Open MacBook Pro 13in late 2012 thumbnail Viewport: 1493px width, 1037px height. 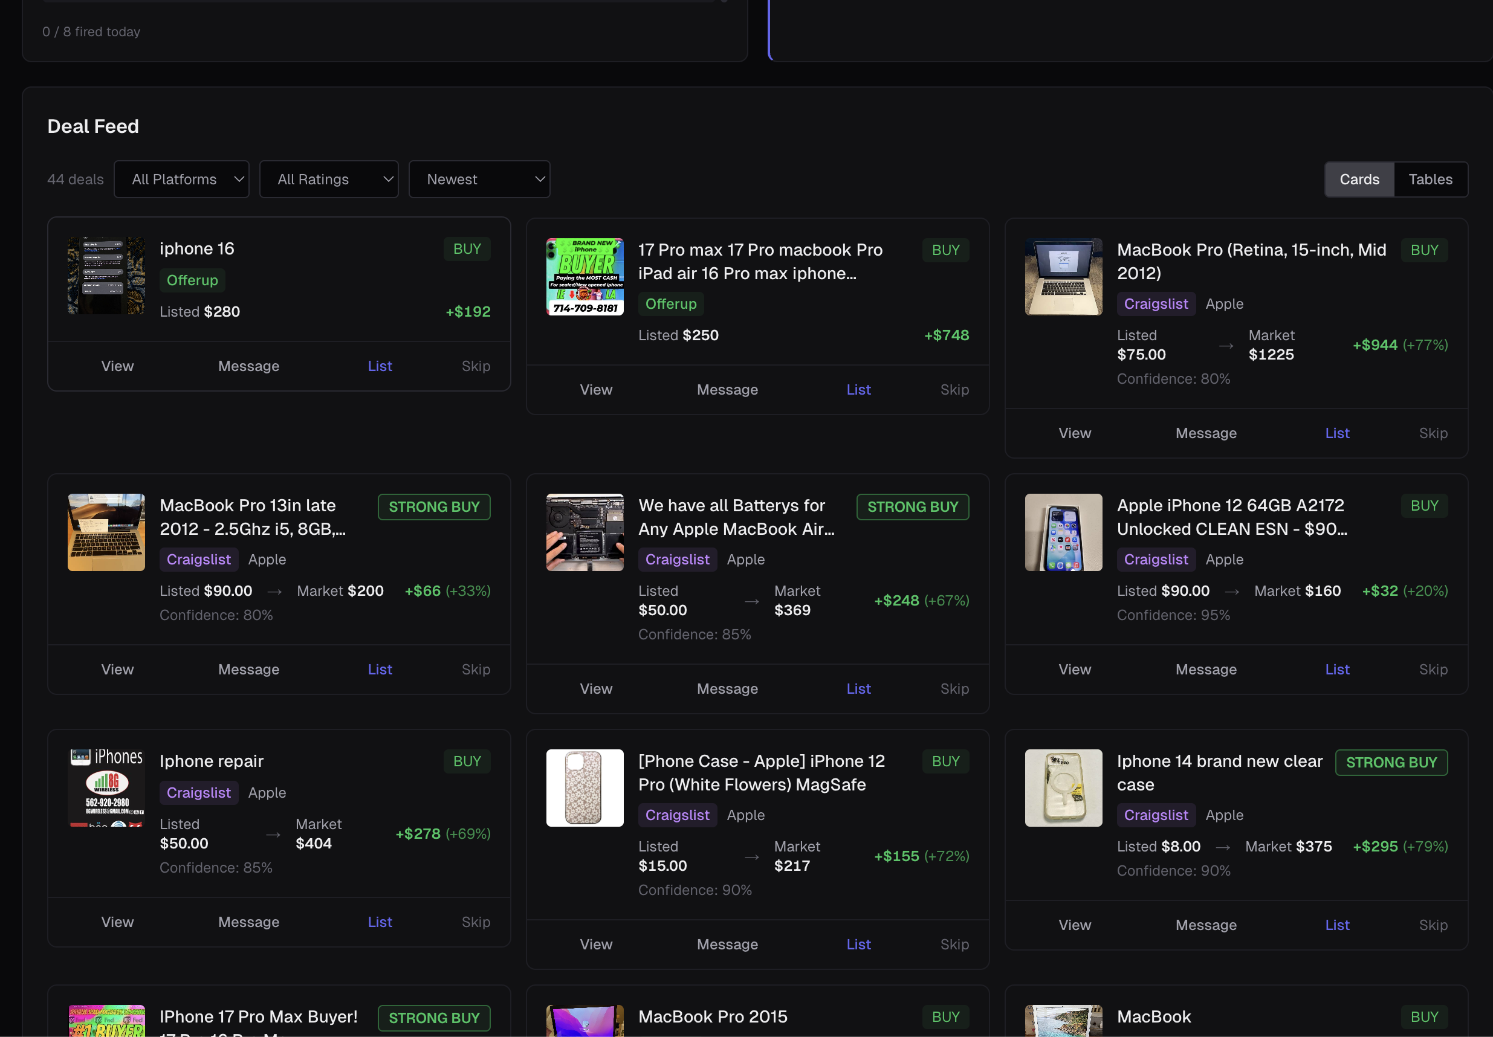point(106,532)
